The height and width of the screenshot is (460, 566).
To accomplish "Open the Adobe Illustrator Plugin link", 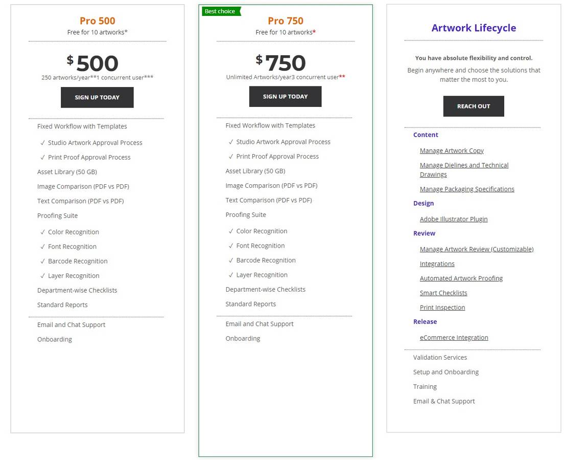I will (x=454, y=219).
